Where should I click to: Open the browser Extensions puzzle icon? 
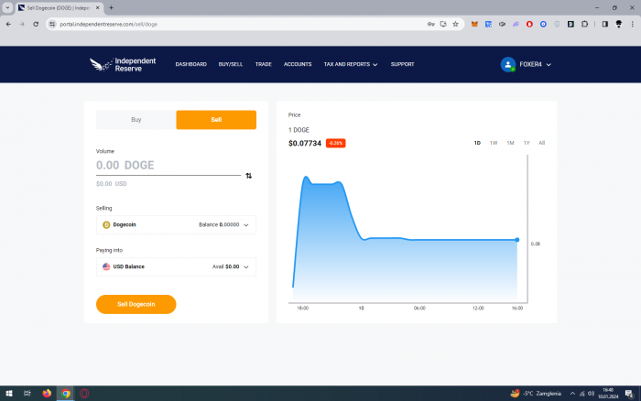tap(584, 24)
